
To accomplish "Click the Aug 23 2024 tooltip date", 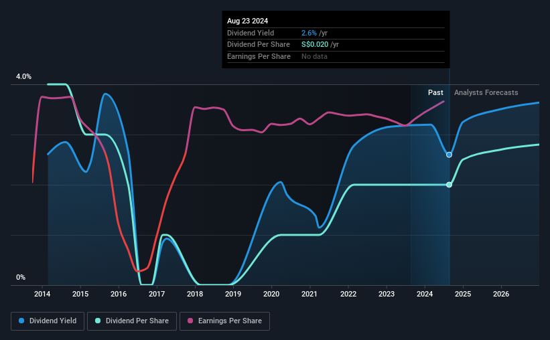I will (248, 21).
